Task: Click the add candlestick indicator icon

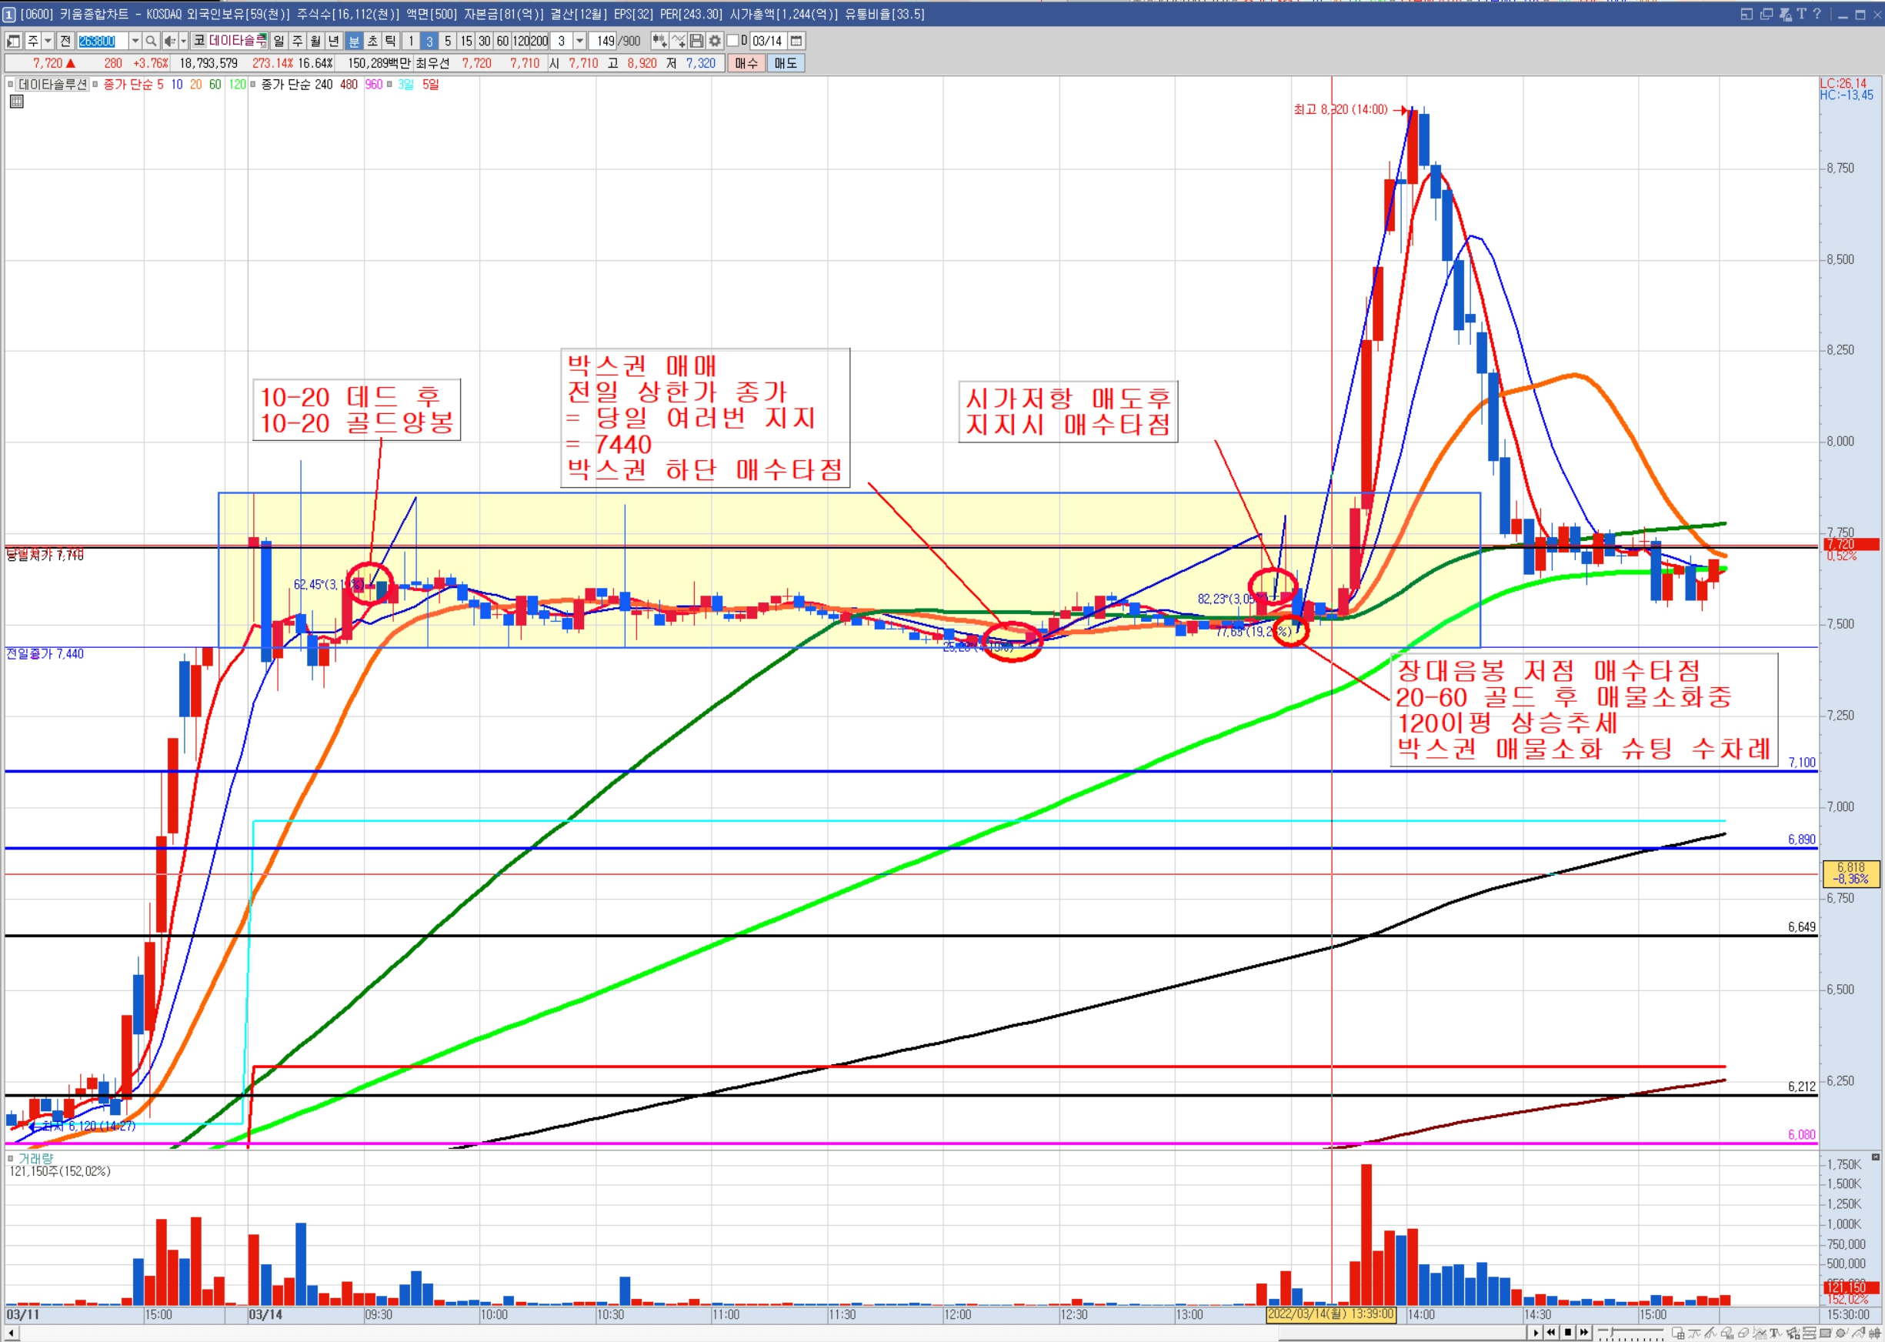Action: (x=659, y=41)
